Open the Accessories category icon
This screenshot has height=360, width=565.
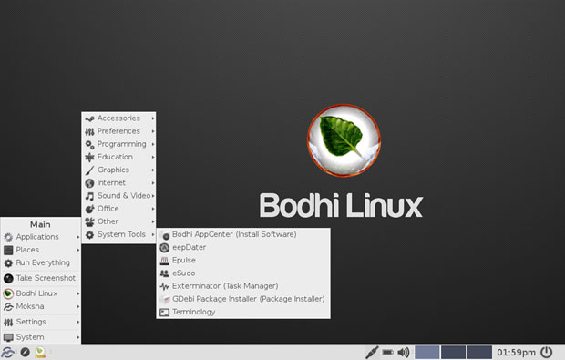pos(89,118)
